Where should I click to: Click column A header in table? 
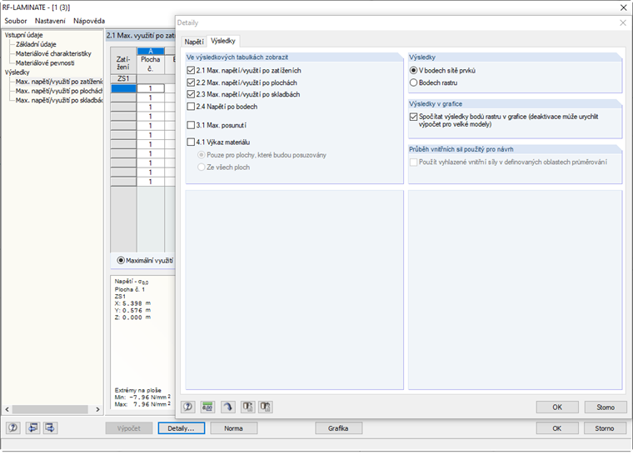[x=151, y=51]
